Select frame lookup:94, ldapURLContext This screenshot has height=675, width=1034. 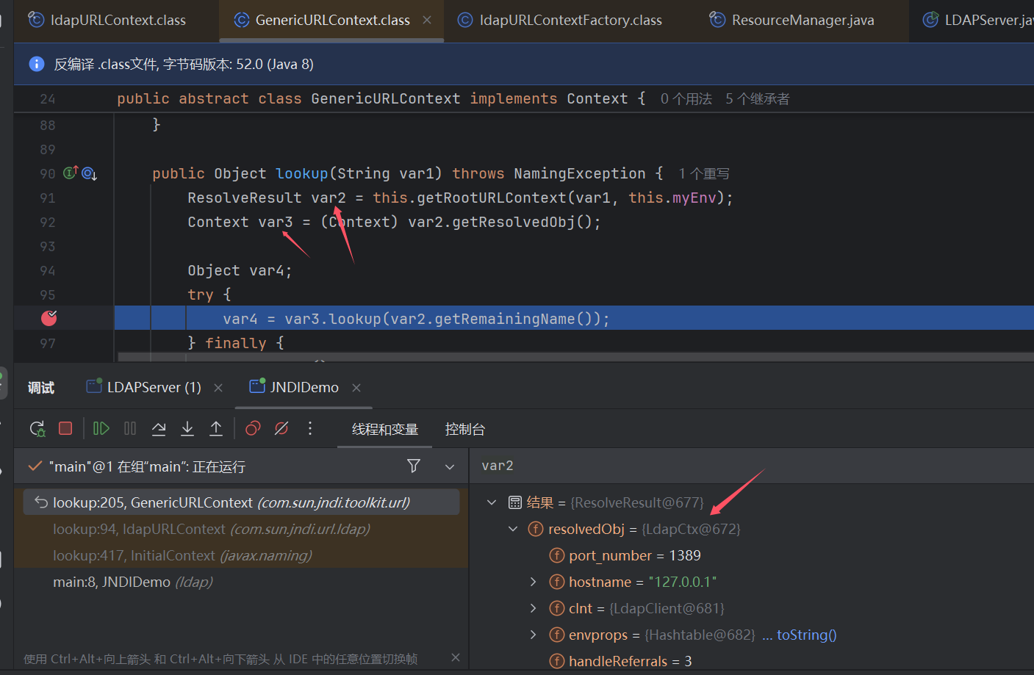click(242, 529)
